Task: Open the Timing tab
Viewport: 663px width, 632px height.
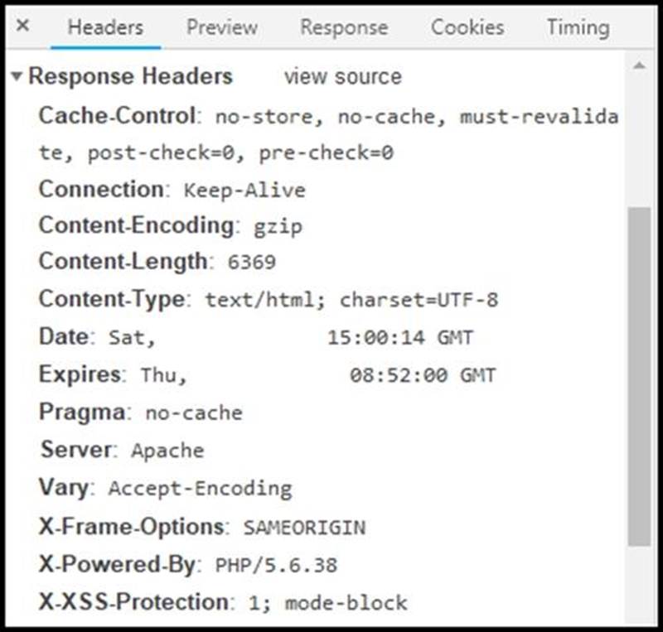Action: tap(578, 27)
